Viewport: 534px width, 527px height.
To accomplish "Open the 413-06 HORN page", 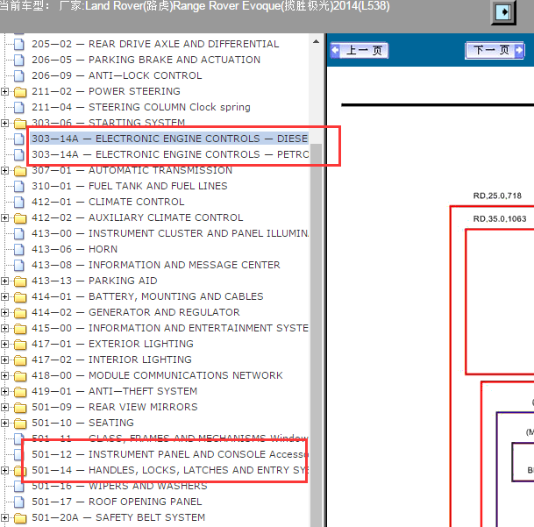I will click(x=75, y=249).
